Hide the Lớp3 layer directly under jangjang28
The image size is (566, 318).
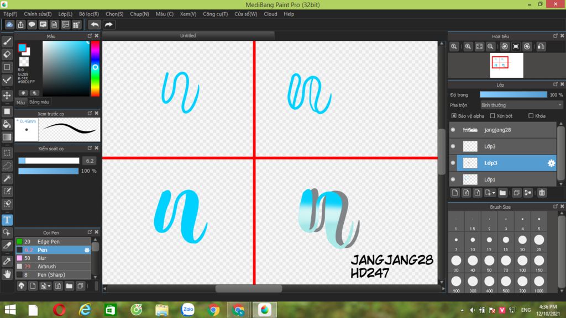pos(453,146)
